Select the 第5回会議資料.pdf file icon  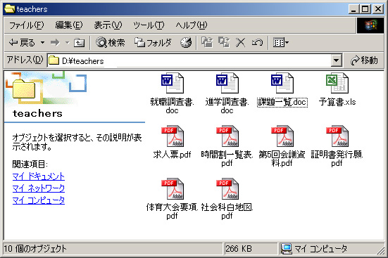click(282, 136)
